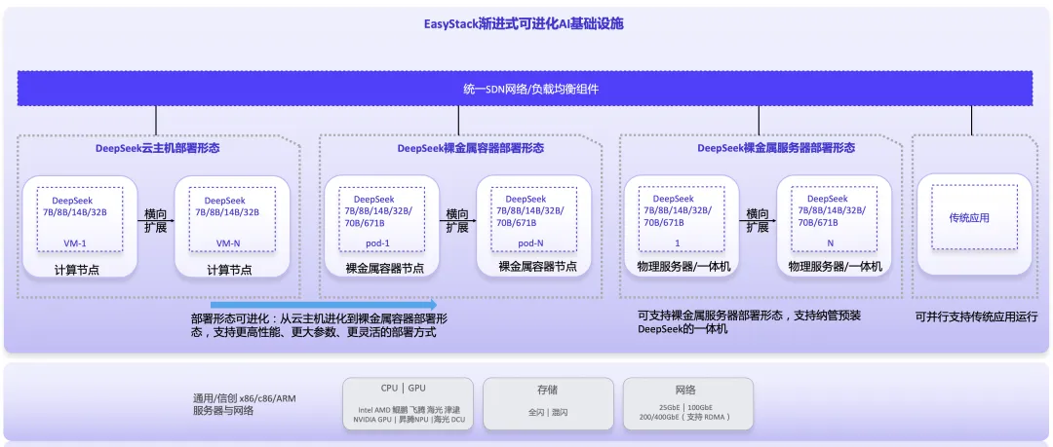Select the 'VM-N' label

(x=228, y=242)
